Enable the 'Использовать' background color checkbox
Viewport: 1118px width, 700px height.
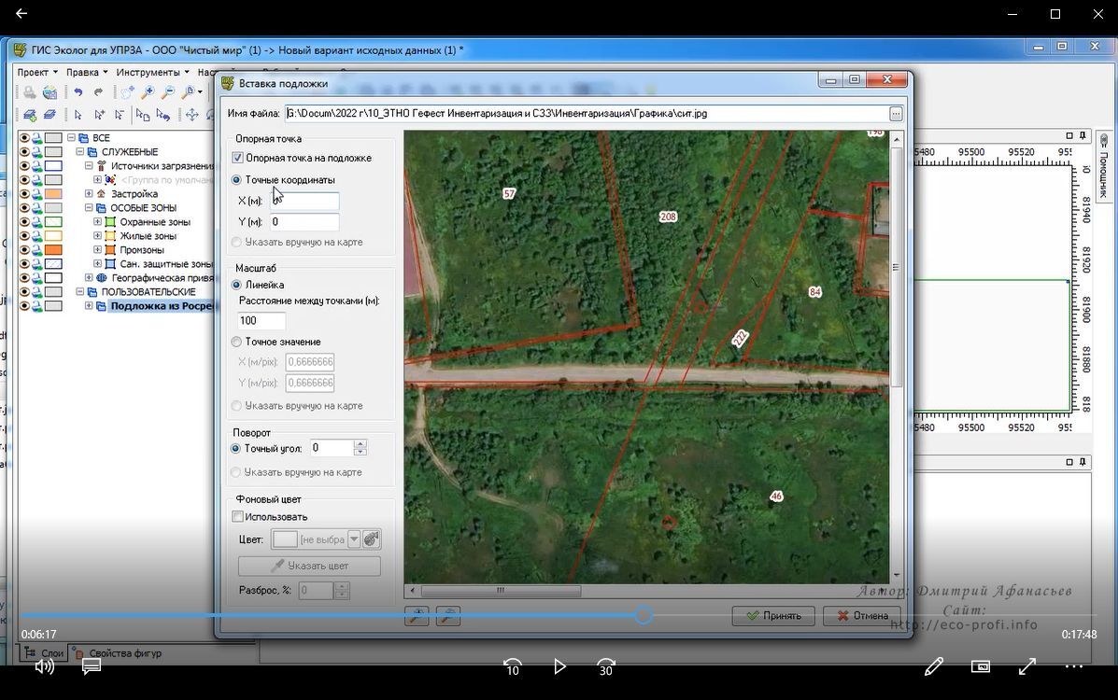point(238,517)
